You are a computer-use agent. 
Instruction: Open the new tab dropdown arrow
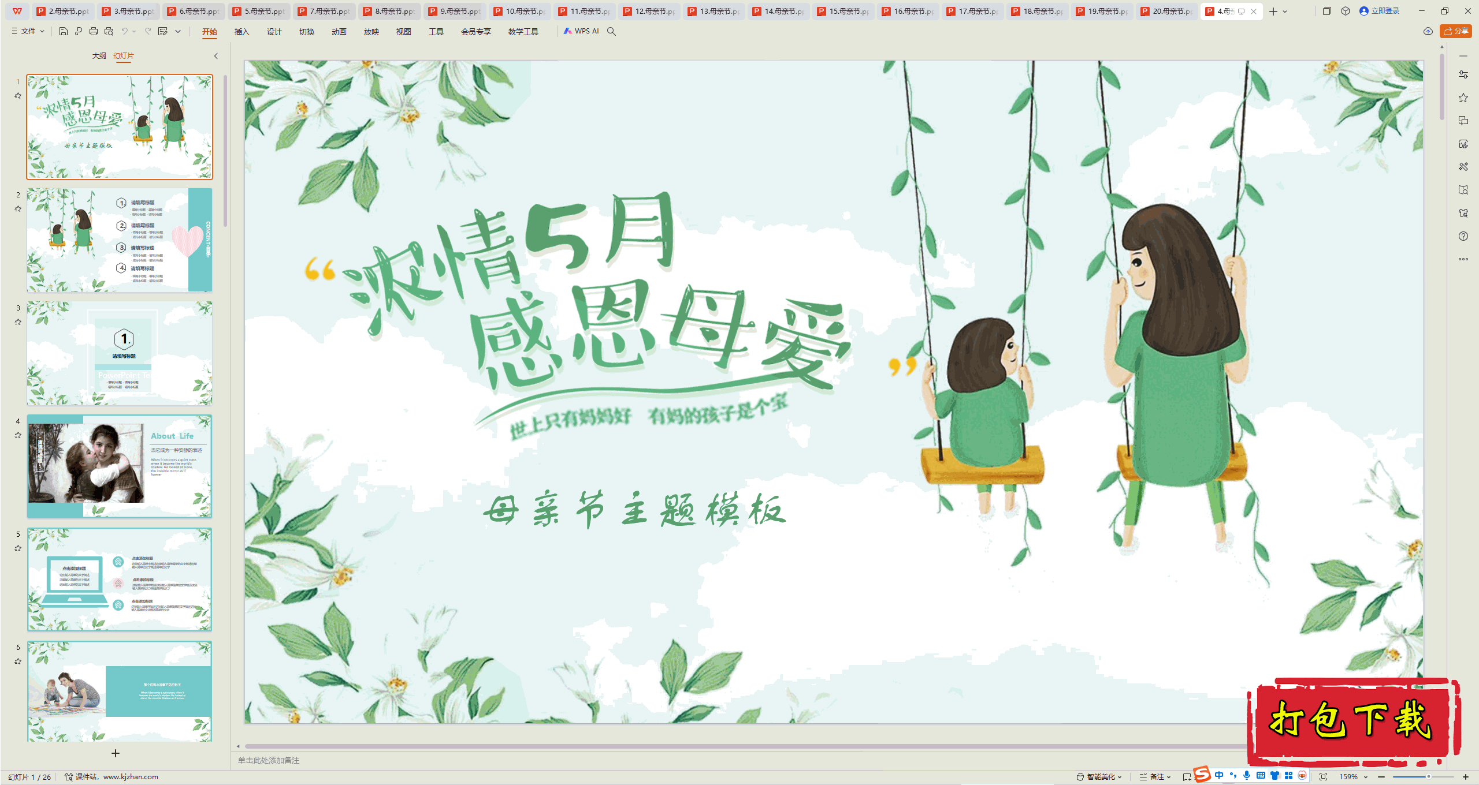click(x=1285, y=12)
